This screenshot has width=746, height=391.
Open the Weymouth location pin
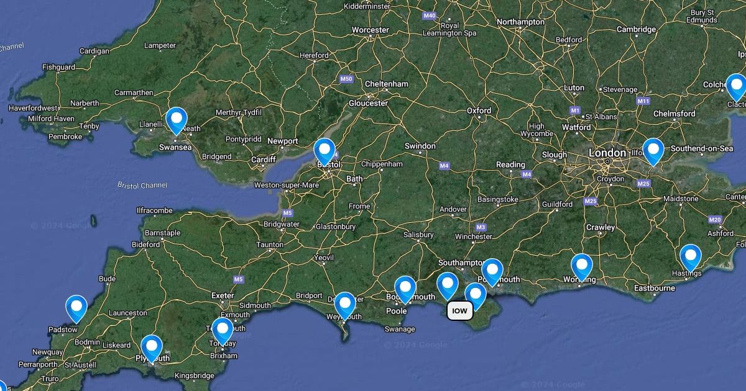click(345, 305)
